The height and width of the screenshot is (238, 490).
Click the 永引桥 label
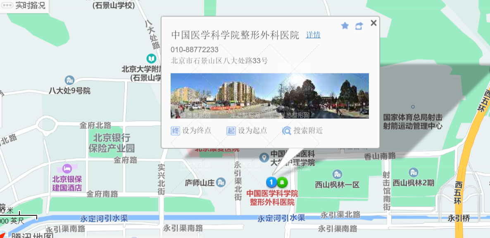[x=459, y=218]
